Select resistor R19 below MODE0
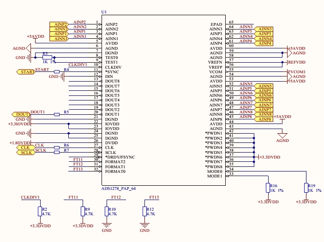The width and height of the screenshot is (324, 242). (306, 188)
